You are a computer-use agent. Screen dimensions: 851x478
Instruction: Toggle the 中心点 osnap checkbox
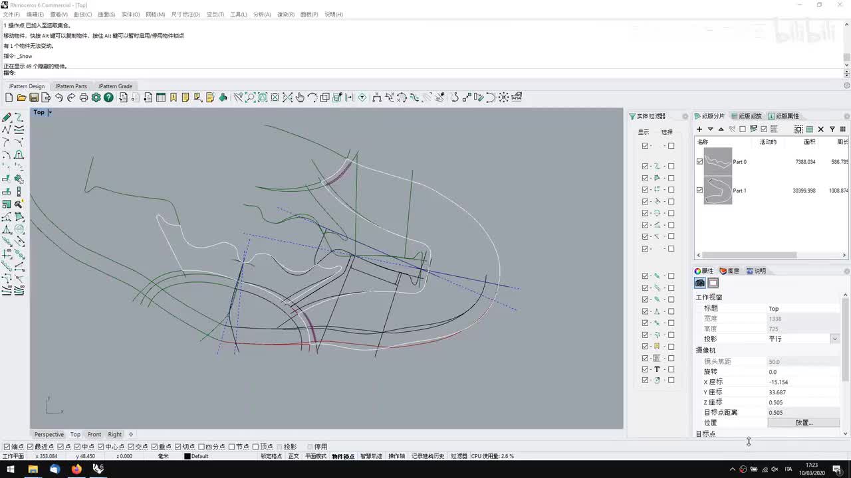pos(101,447)
